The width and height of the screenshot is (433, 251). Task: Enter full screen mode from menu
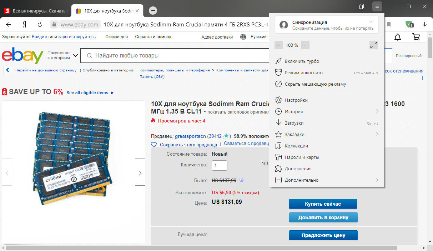click(x=373, y=45)
